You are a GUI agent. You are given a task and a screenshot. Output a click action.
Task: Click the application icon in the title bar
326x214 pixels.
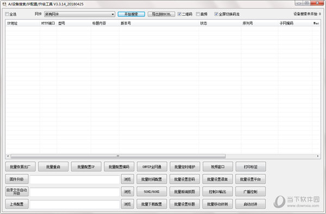coord(4,4)
